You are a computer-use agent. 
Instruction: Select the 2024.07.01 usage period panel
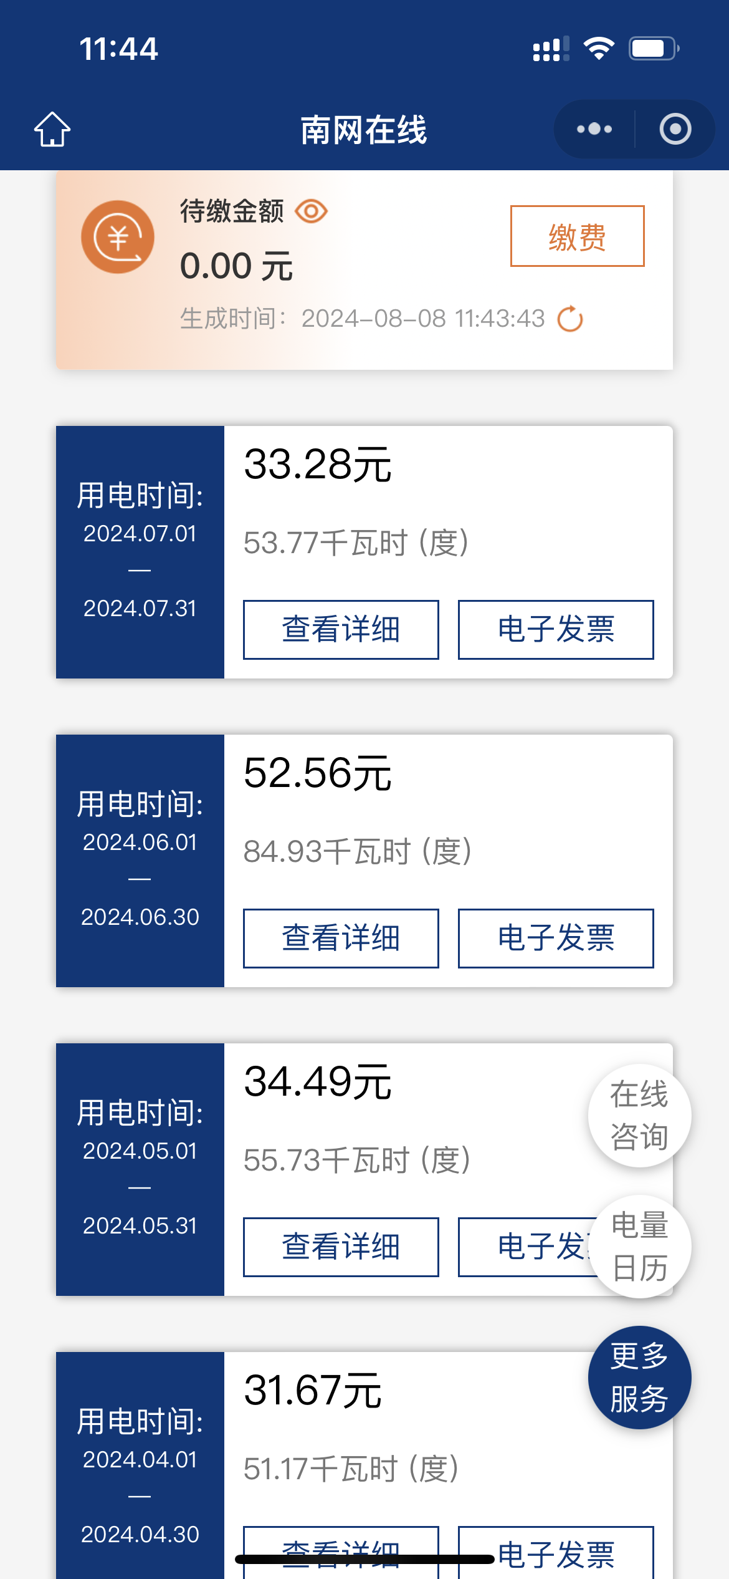tap(140, 552)
